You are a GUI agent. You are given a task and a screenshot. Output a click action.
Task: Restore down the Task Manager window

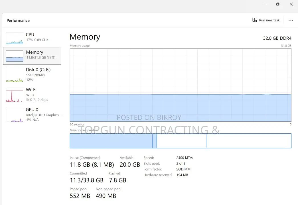[278, 4]
